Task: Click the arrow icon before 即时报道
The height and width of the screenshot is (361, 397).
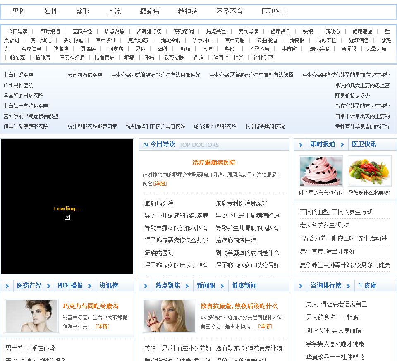Action: [x=301, y=145]
